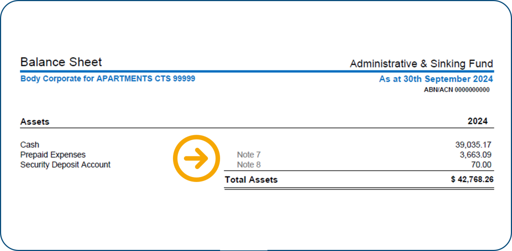Click the blue divider under the title

256,71
